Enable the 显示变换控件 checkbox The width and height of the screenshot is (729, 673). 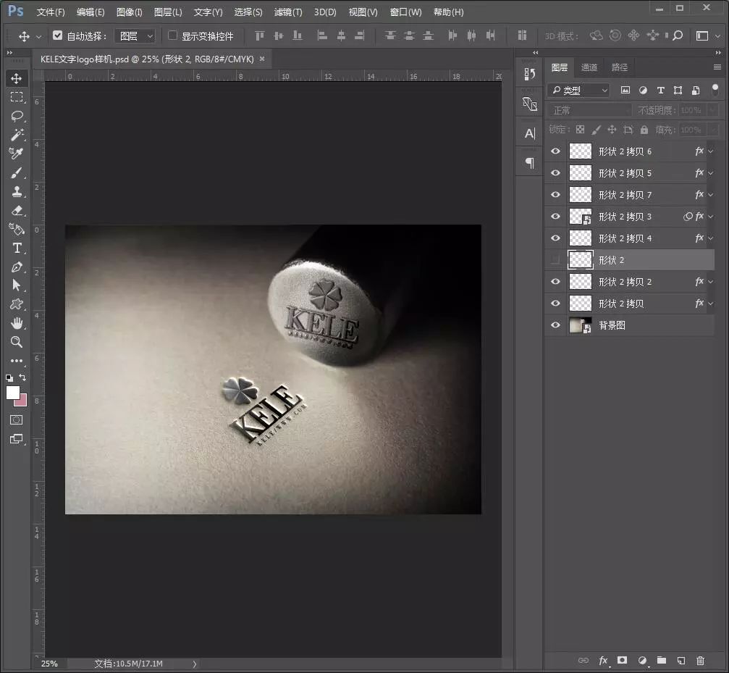[x=172, y=35]
